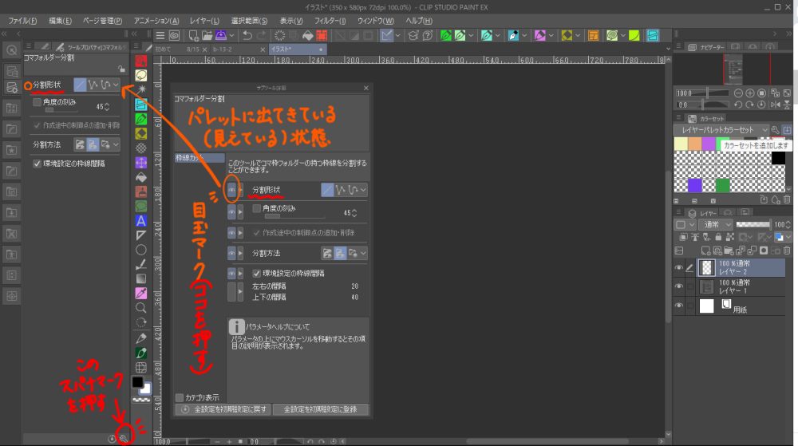
Task: Select the Eyedropper tool
Action: point(141,293)
